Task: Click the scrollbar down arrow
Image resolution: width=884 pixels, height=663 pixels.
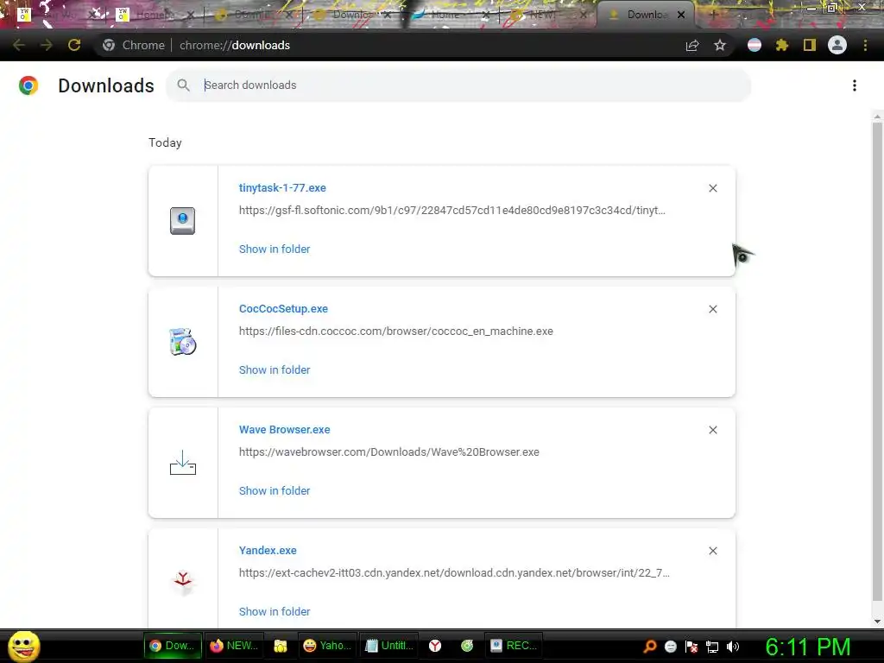Action: click(x=877, y=622)
